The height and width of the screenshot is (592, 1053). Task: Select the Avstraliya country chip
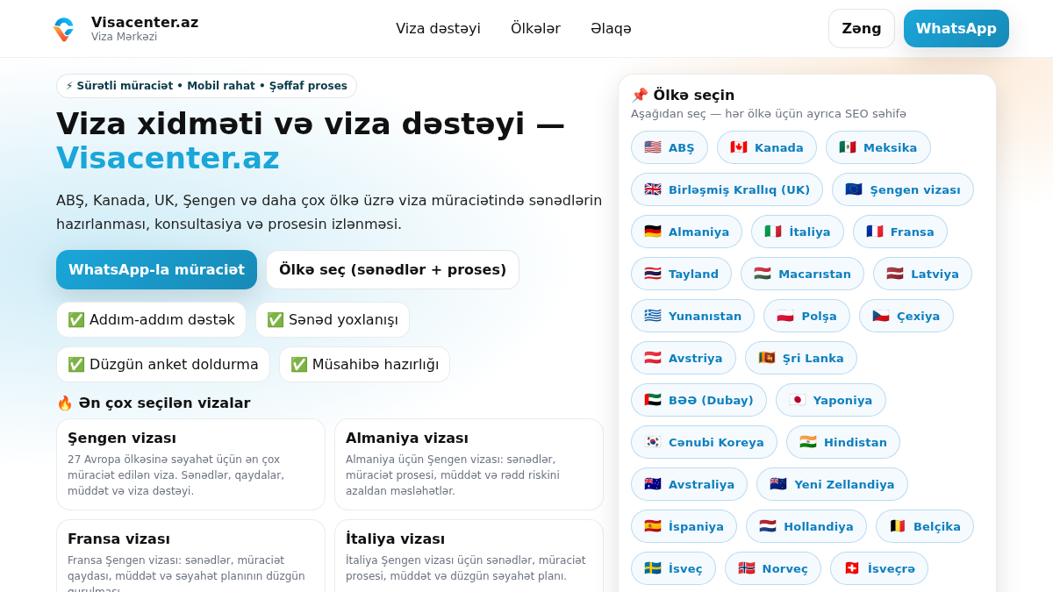point(689,484)
